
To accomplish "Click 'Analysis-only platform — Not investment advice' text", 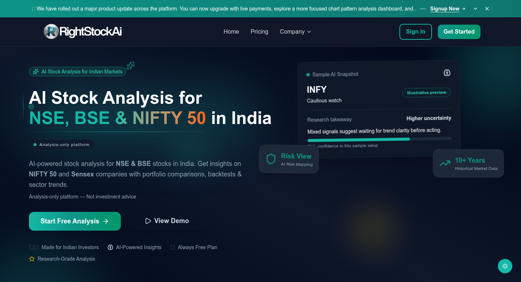I will pos(82,197).
